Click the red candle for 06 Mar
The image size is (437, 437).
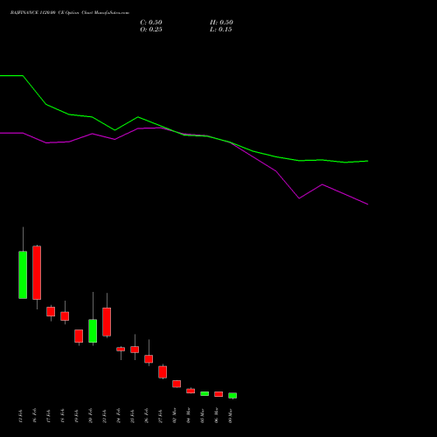click(218, 394)
